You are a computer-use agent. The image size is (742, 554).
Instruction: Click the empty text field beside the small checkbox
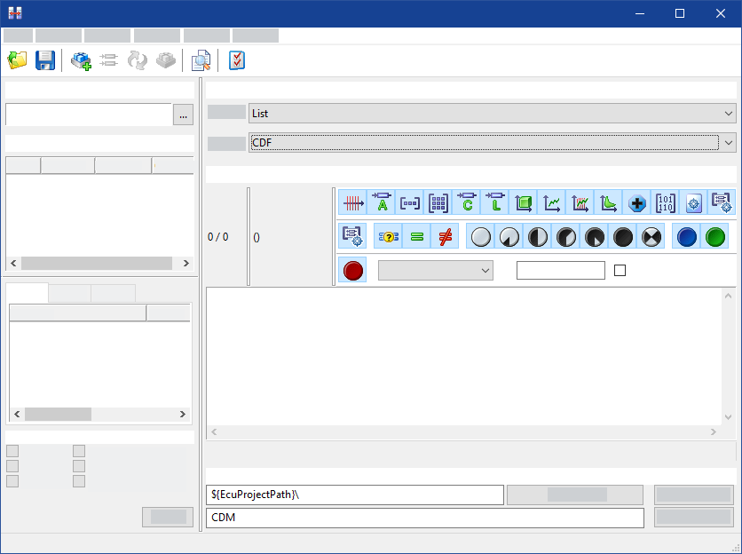pos(561,271)
